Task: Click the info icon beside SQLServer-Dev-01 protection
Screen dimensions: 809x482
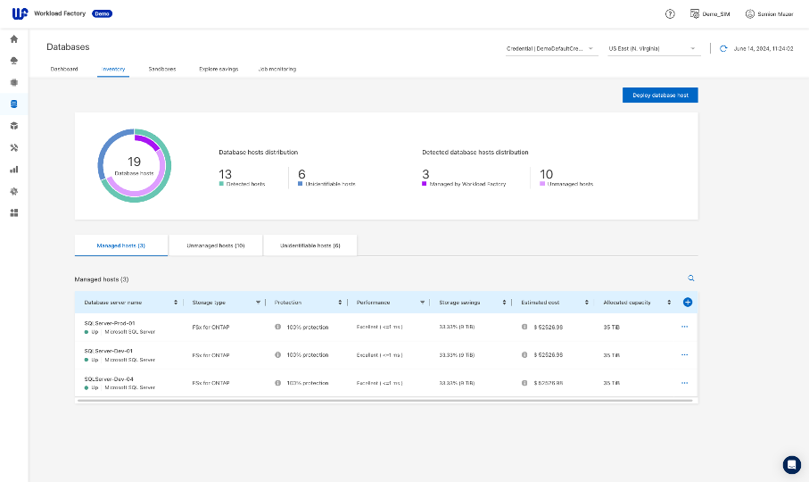Action: [278, 355]
